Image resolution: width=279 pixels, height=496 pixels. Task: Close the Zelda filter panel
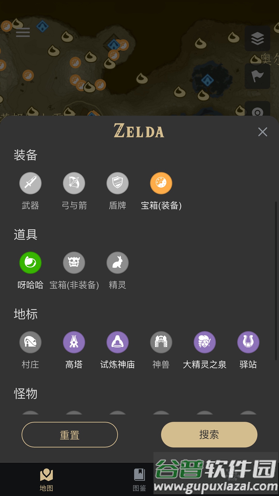(x=263, y=132)
